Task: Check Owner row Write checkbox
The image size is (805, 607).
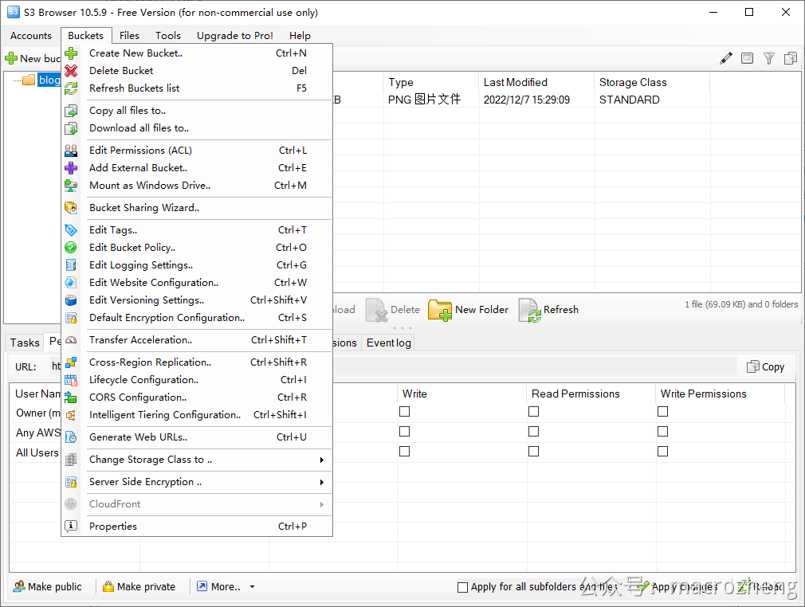Action: (x=405, y=412)
